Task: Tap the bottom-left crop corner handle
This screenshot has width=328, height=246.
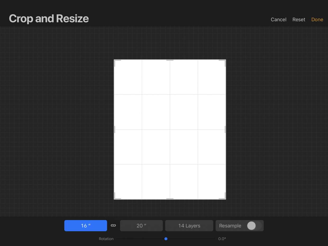Action: pyautogui.click(x=115, y=198)
